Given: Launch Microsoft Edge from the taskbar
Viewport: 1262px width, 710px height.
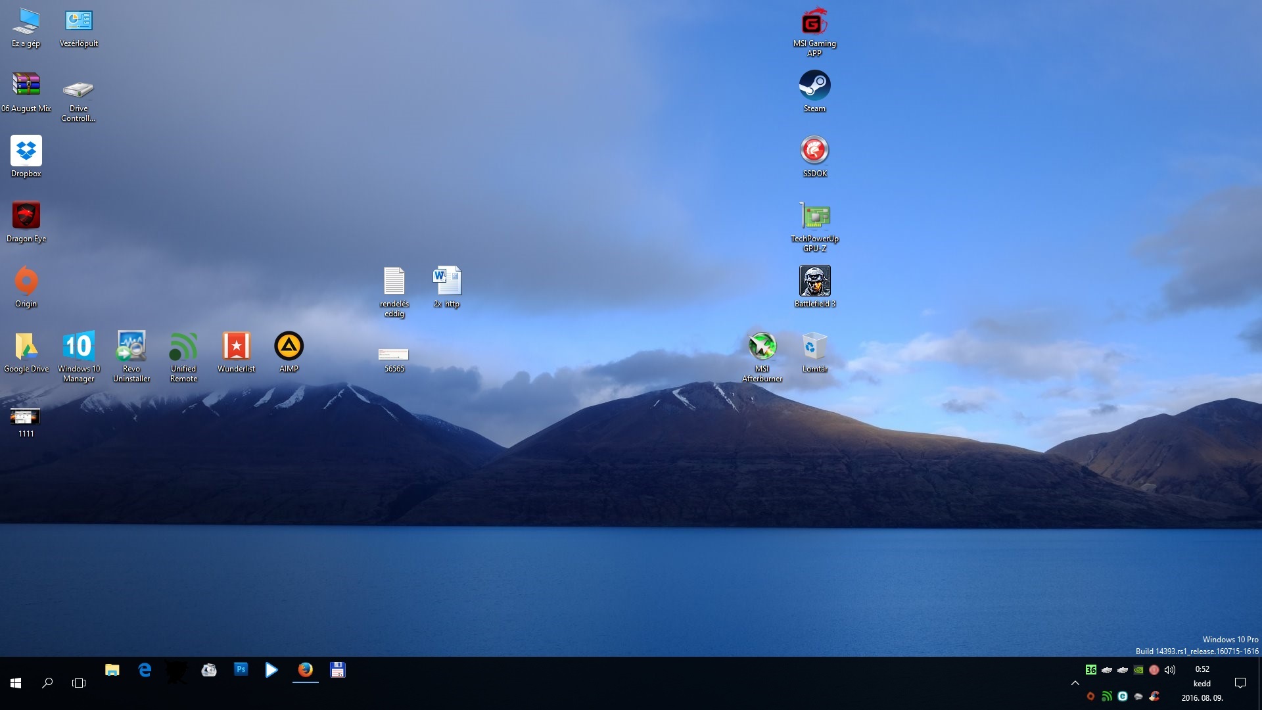Looking at the screenshot, I should 145,670.
